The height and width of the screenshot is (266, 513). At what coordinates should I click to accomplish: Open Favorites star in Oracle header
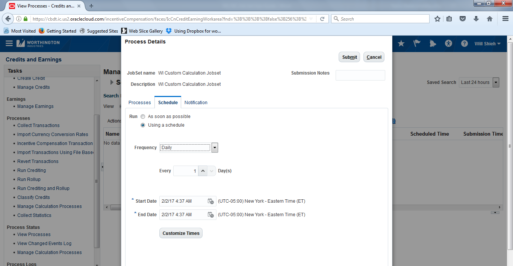[x=401, y=43]
